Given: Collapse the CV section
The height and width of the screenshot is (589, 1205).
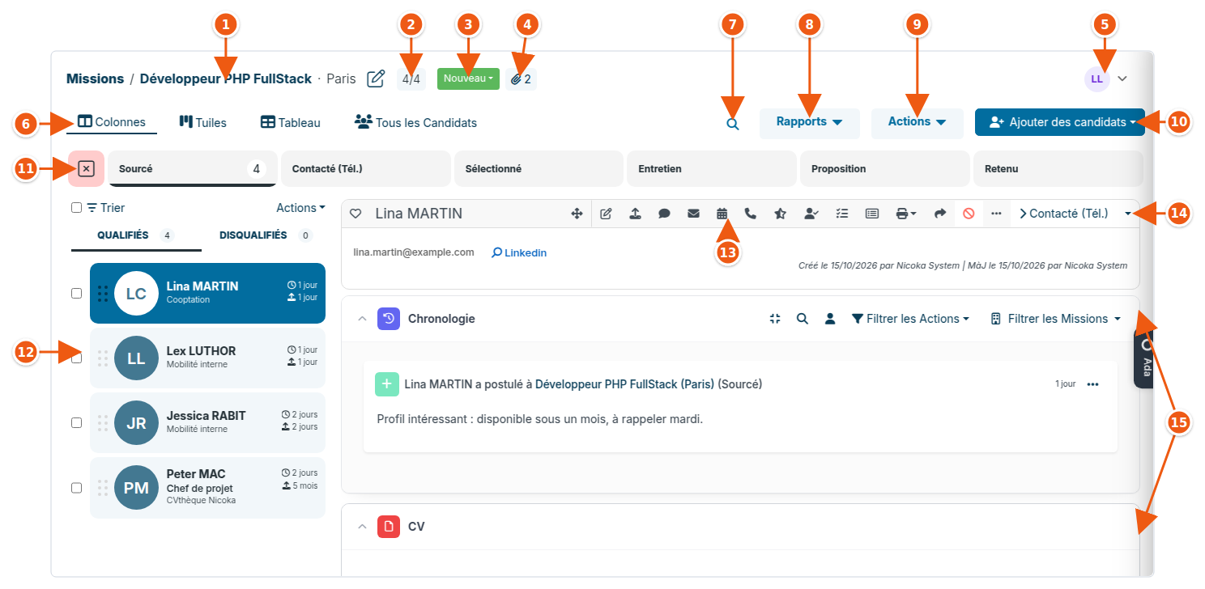Looking at the screenshot, I should click(x=362, y=527).
